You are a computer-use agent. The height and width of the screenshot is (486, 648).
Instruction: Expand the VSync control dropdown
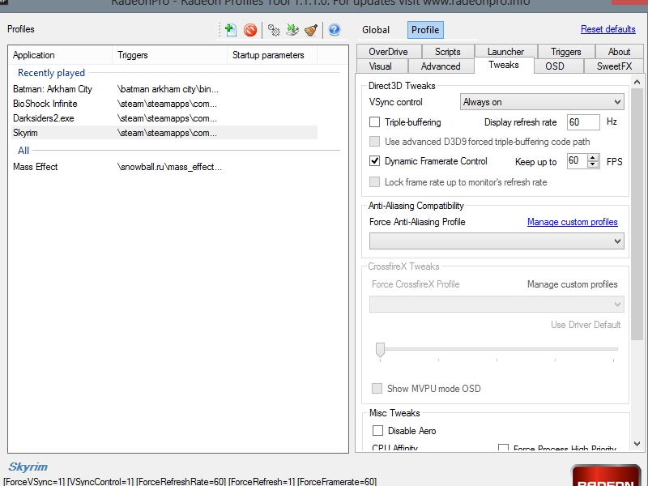tap(542, 102)
